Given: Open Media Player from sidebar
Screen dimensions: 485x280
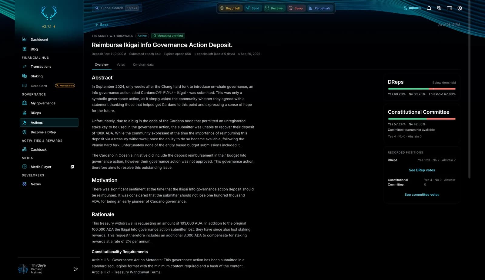Looking at the screenshot, I should [x=49, y=167].
